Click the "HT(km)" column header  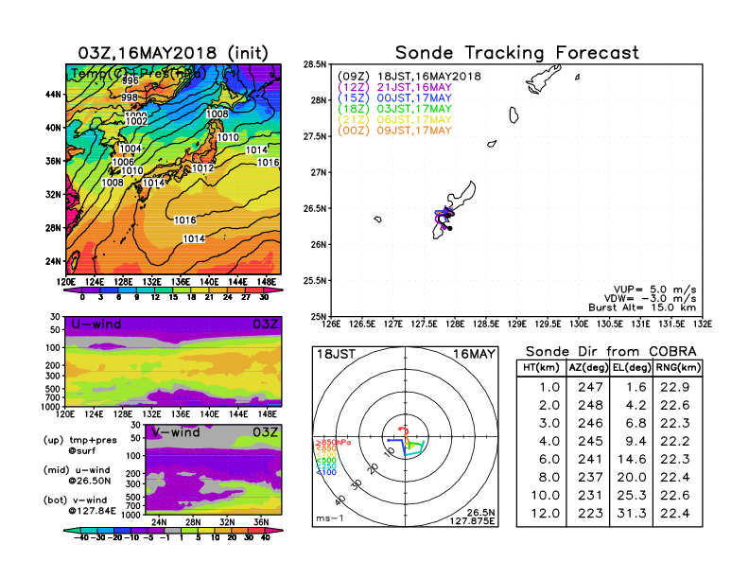(x=541, y=368)
